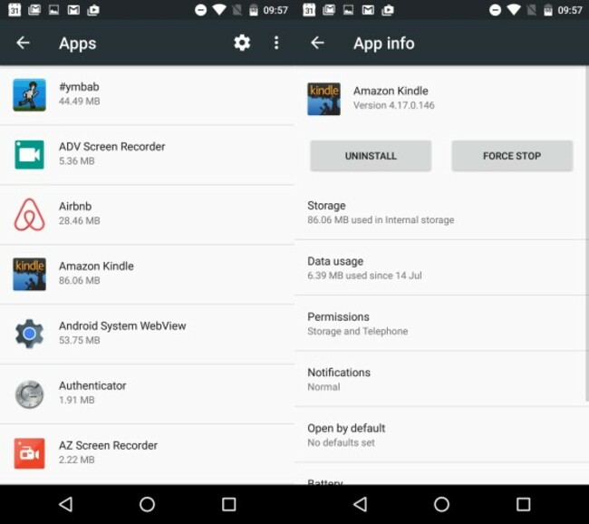
Task: Tap the 44.49 MB size text
Action: click(x=79, y=102)
